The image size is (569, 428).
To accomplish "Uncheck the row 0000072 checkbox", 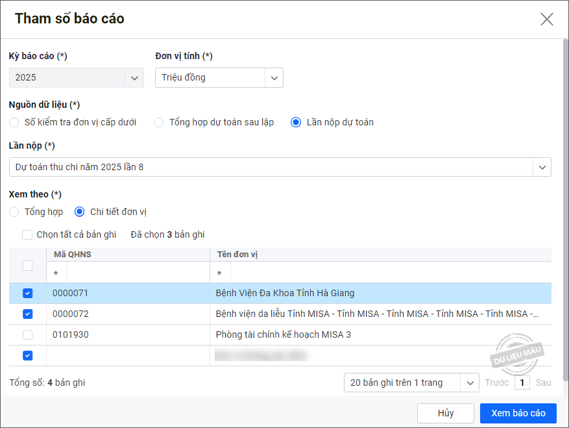I will [27, 314].
